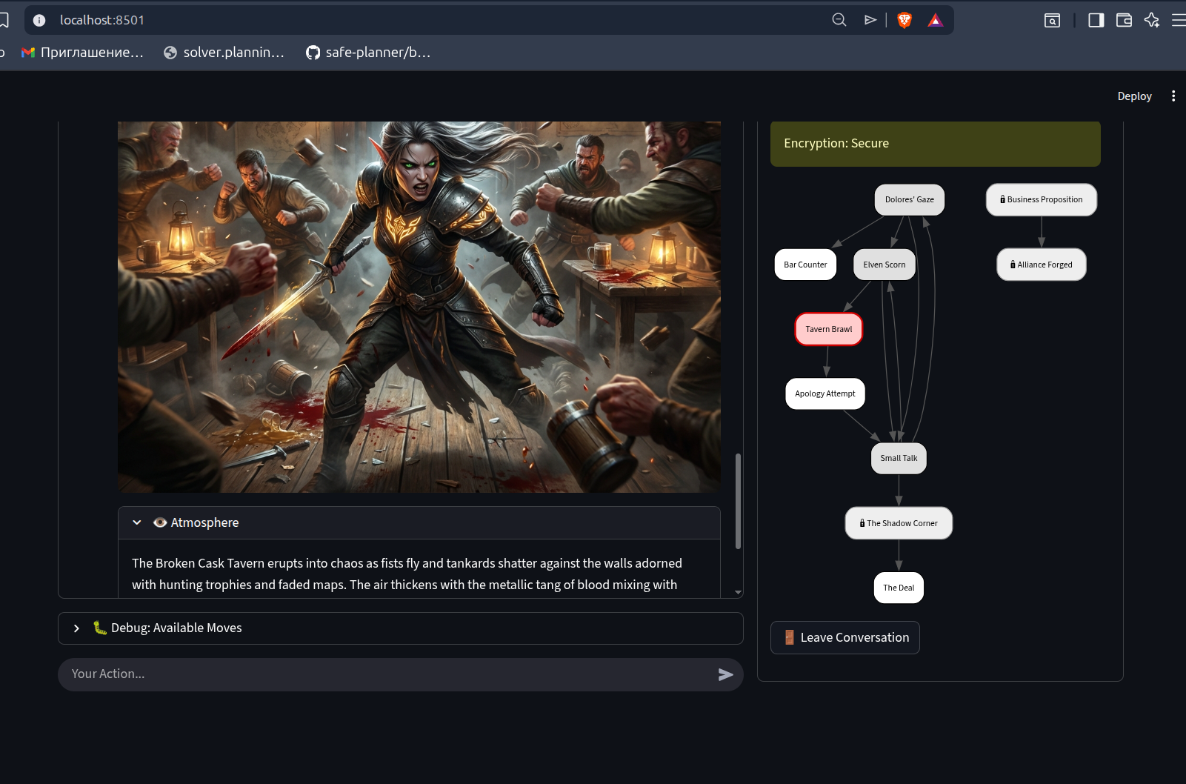Select the Dolores' Gaze node

(910, 200)
